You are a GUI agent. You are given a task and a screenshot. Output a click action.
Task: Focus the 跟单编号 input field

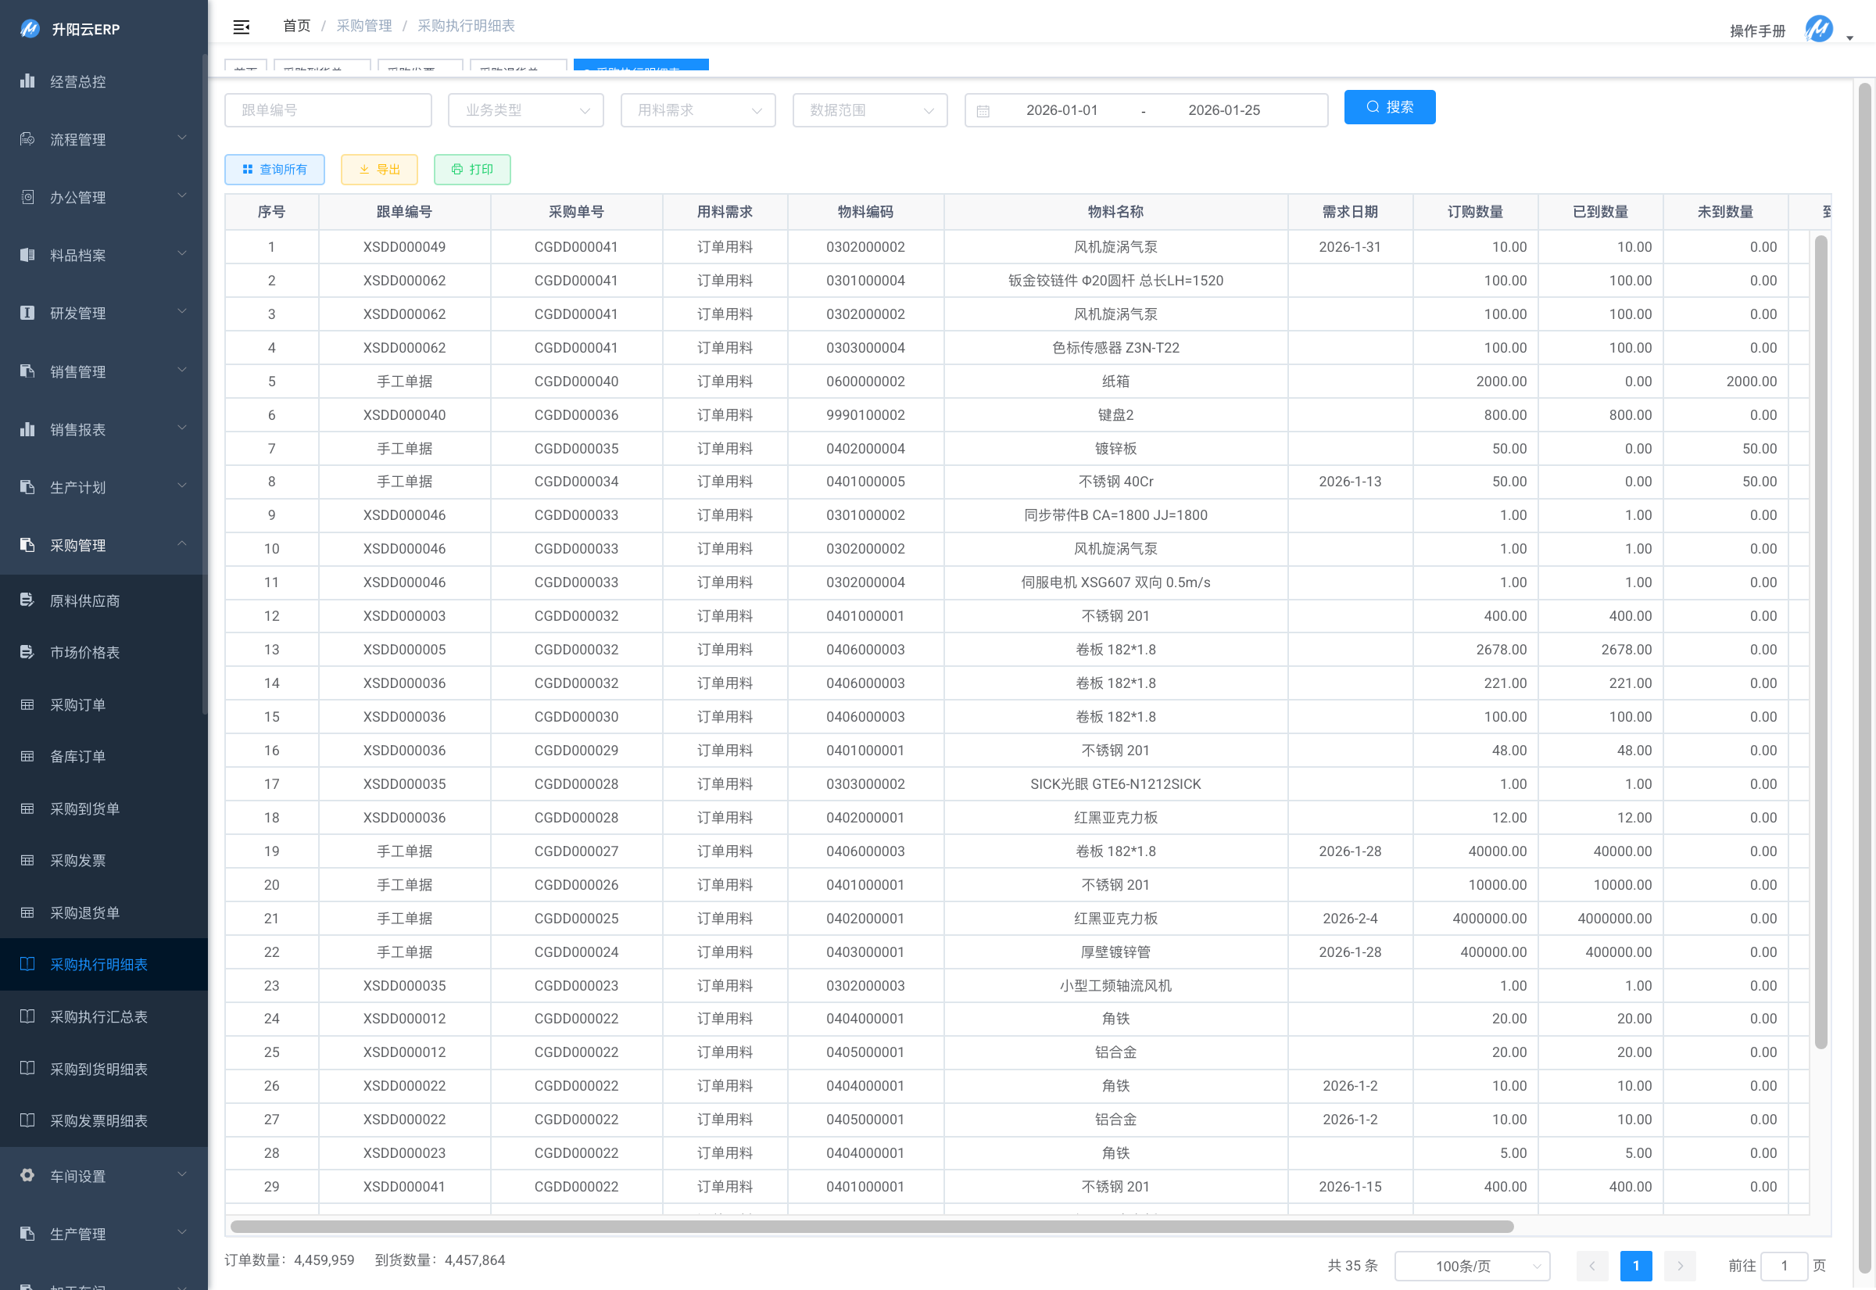point(328,111)
